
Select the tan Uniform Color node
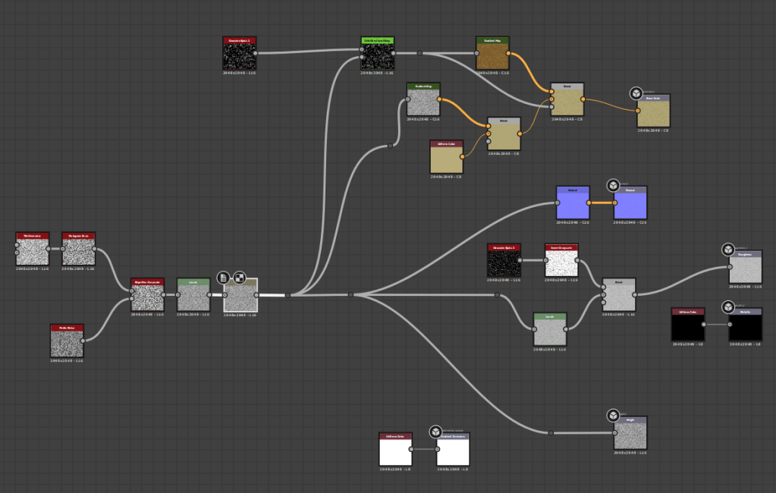point(446,159)
